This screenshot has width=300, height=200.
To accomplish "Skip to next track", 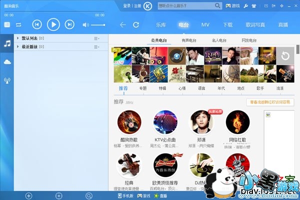I will tap(69, 24).
